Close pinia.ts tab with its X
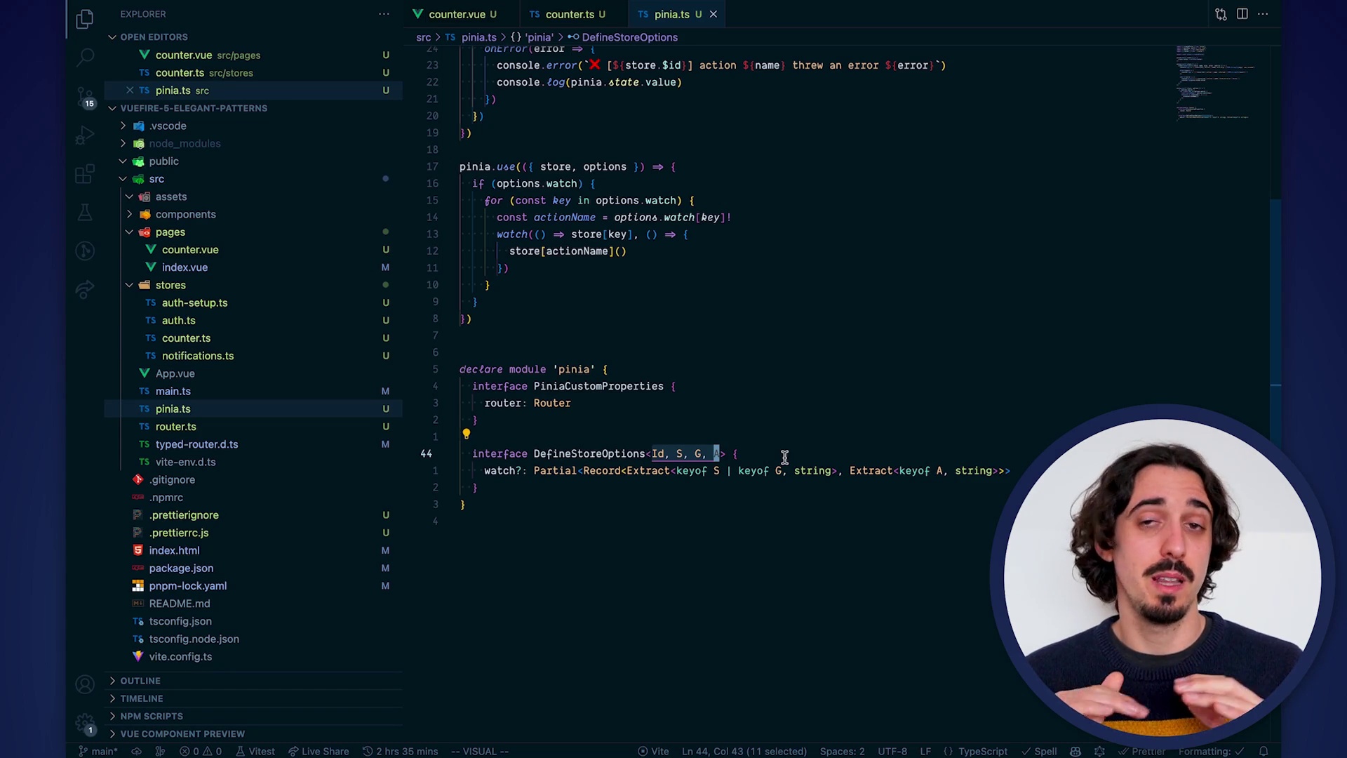The image size is (1347, 758). coord(713,14)
